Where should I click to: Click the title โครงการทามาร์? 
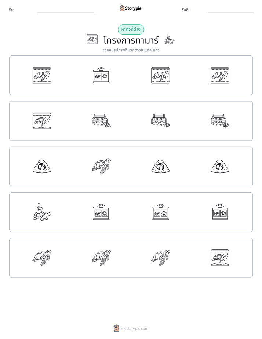[x=131, y=40]
